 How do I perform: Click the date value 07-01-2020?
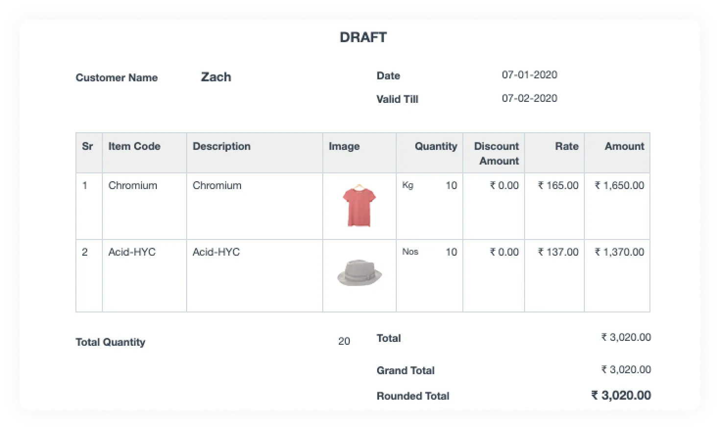pyautogui.click(x=529, y=75)
